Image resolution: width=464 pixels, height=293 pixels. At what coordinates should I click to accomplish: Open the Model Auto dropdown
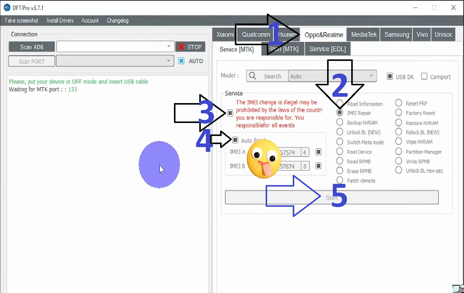tap(333, 76)
